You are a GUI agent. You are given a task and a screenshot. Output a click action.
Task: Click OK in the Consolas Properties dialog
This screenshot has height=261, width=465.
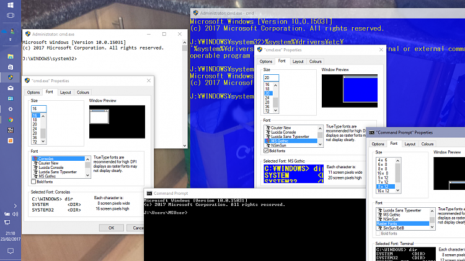111,228
